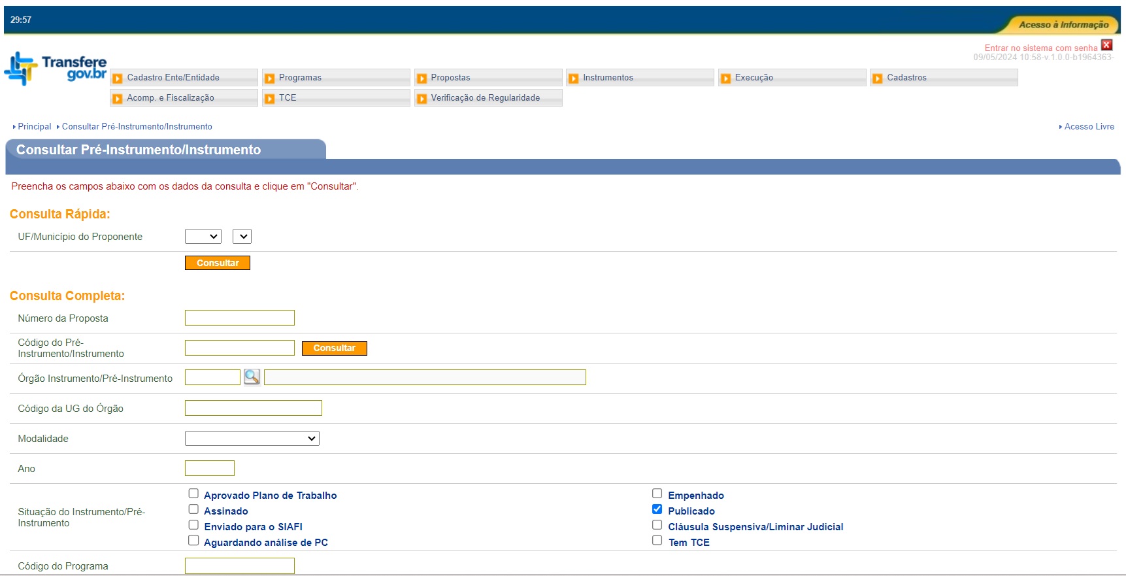Click the orange arrow icon beside Programas
Screen dimensions: 1126x576
tap(269, 78)
